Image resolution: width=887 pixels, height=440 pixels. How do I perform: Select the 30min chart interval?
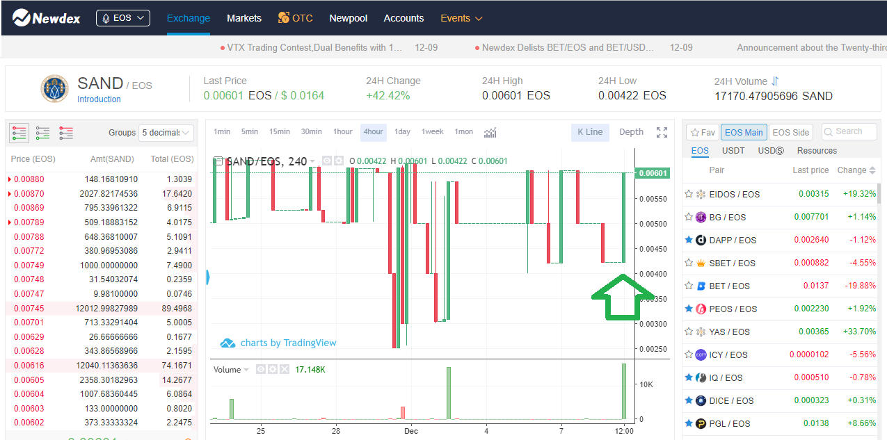click(x=311, y=132)
